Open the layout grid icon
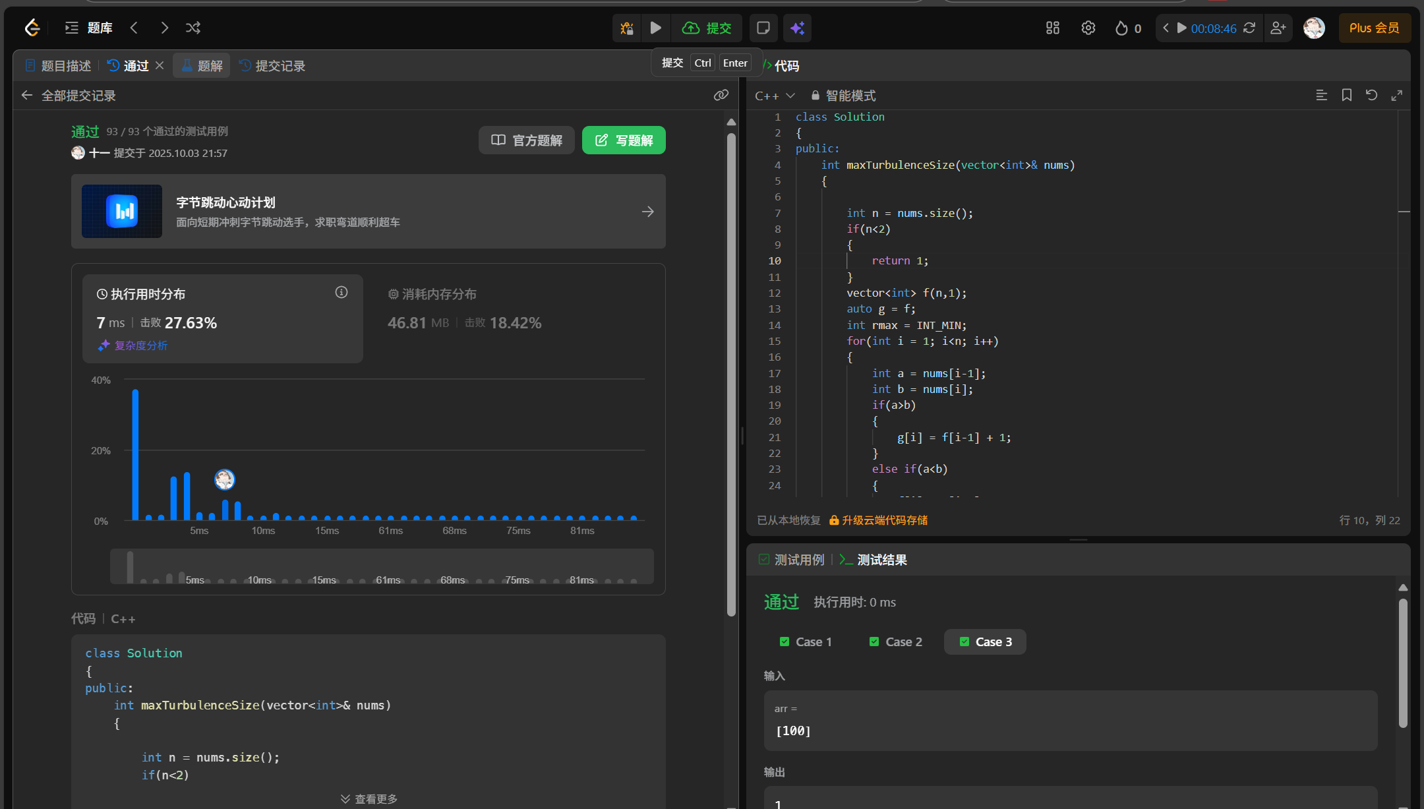This screenshot has height=809, width=1424. [x=1052, y=28]
